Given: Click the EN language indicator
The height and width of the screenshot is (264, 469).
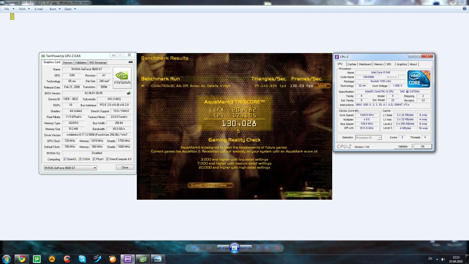Looking at the screenshot, I should [x=430, y=259].
